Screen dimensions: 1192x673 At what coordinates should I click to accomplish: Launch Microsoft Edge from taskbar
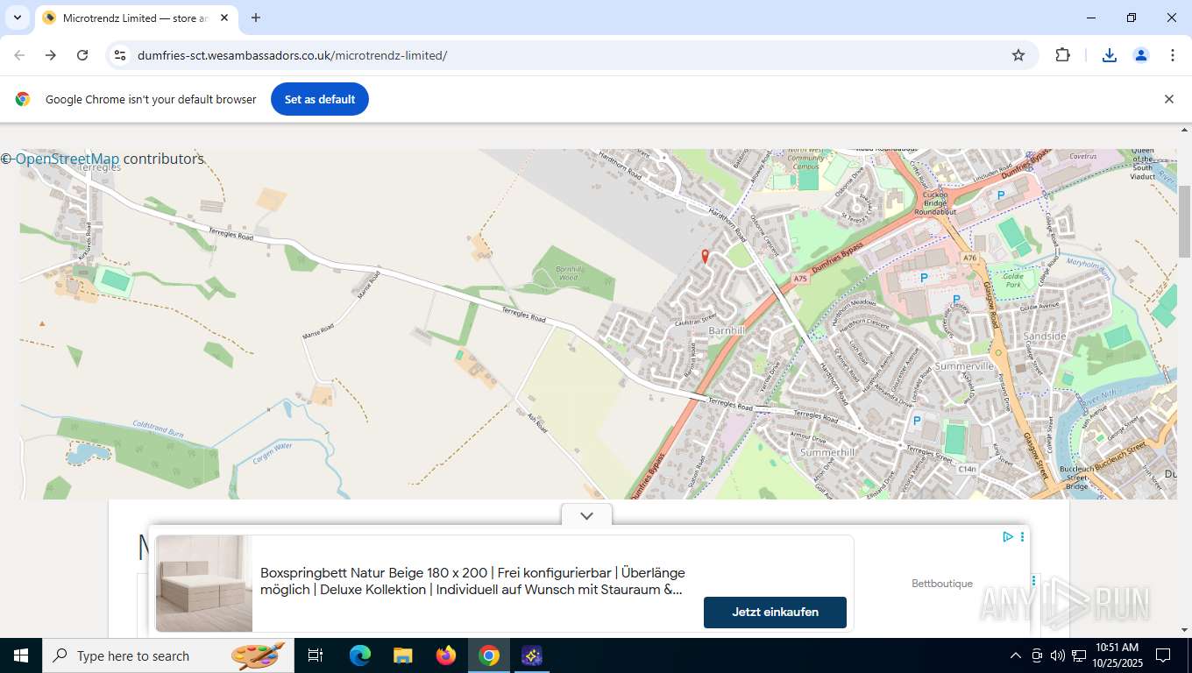click(360, 655)
